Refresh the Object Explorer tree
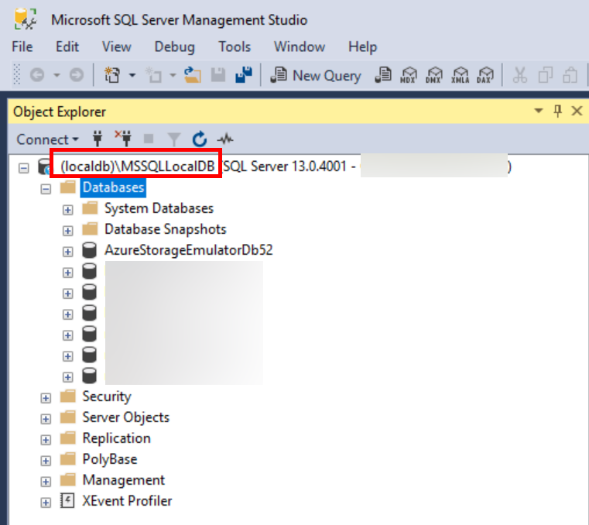This screenshot has width=589, height=525. click(x=200, y=139)
